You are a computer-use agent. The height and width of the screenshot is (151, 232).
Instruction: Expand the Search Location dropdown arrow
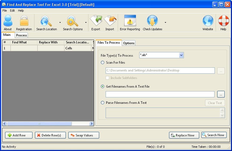[60, 22]
